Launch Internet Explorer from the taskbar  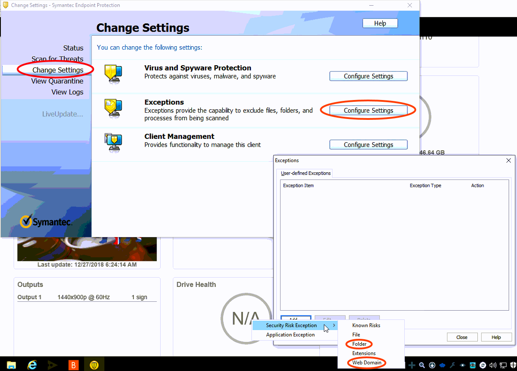pyautogui.click(x=32, y=365)
